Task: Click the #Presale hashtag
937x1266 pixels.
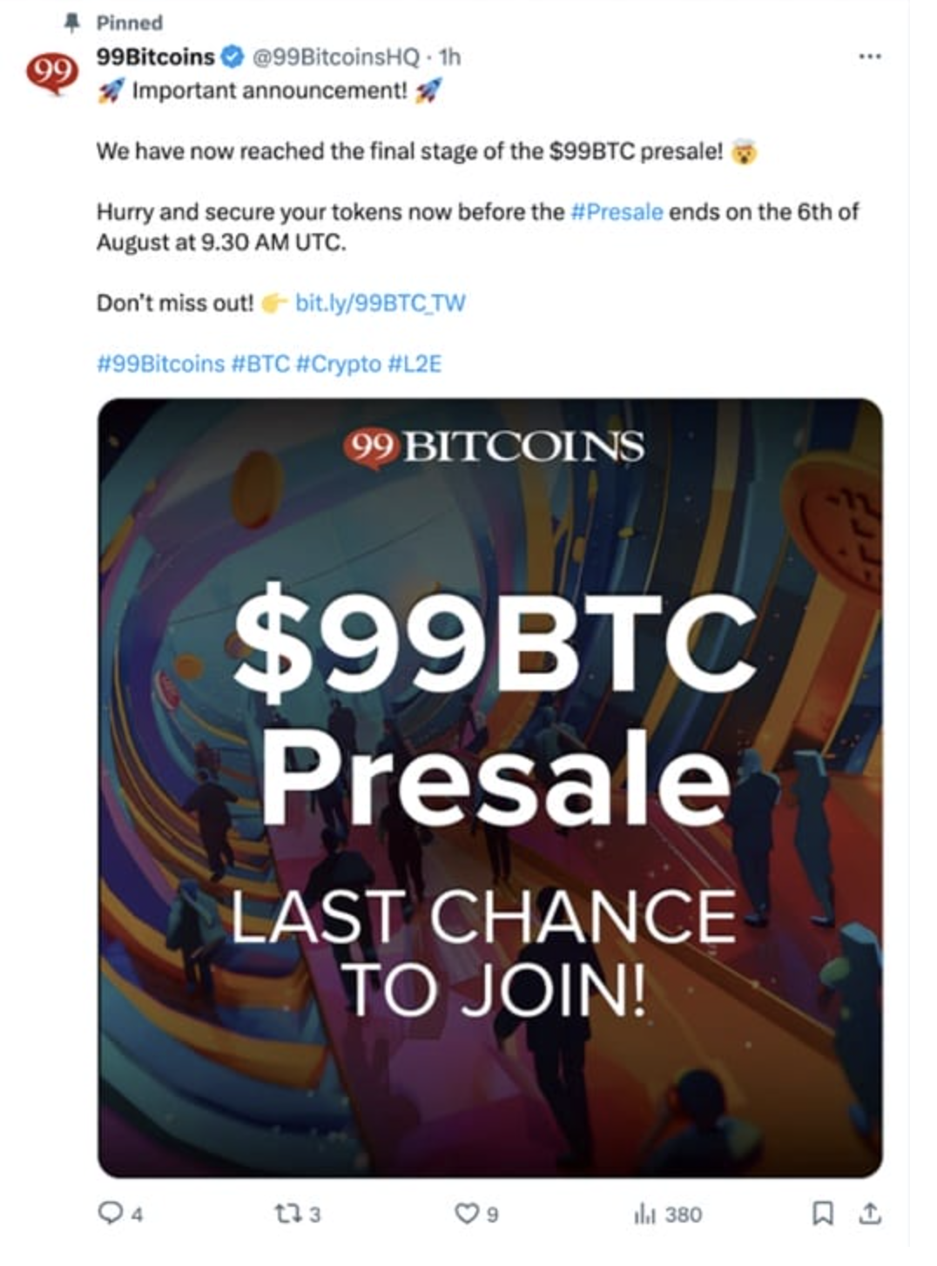Action: [617, 212]
